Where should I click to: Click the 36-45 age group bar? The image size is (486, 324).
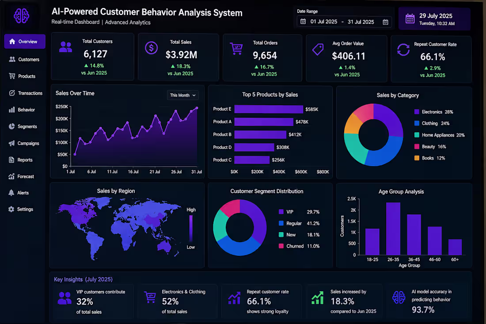click(x=414, y=235)
